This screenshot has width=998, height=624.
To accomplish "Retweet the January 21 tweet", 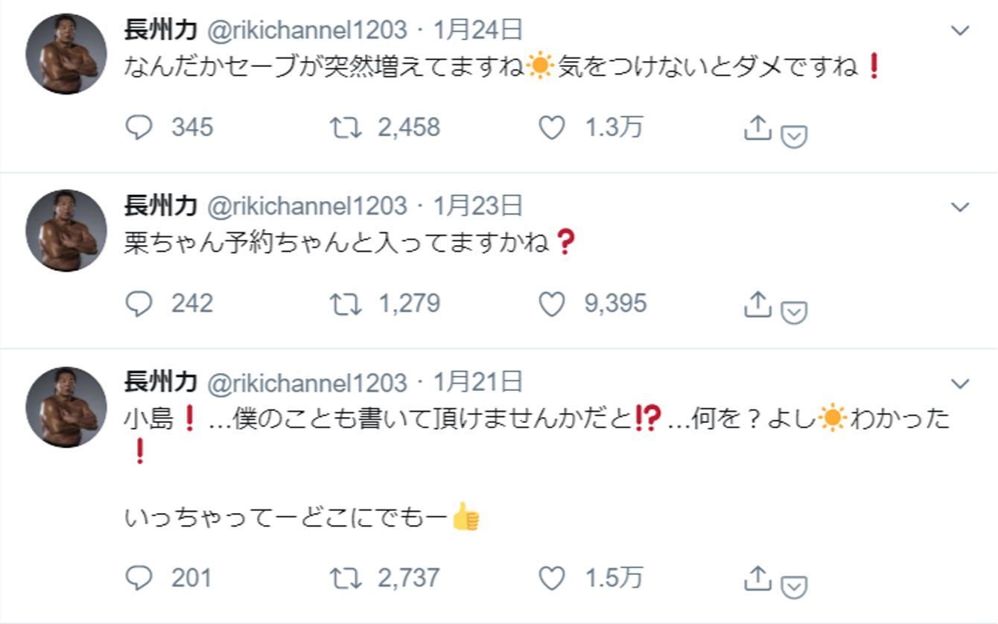I will [x=346, y=578].
